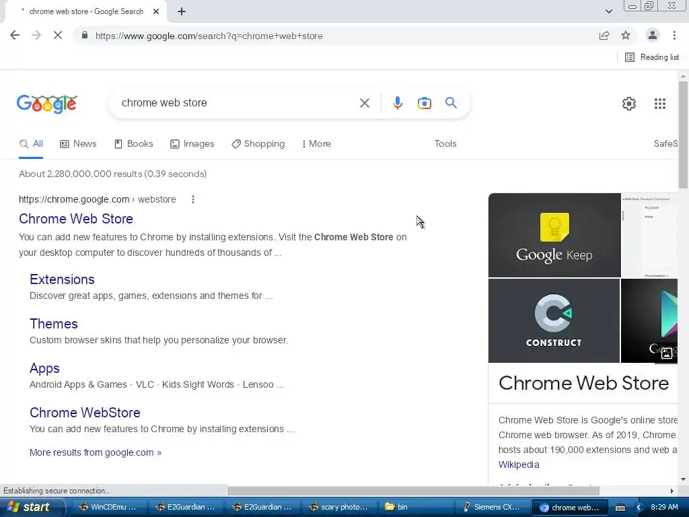The height and width of the screenshot is (517, 689).
Task: Switch to the Images tab
Action: 192,144
